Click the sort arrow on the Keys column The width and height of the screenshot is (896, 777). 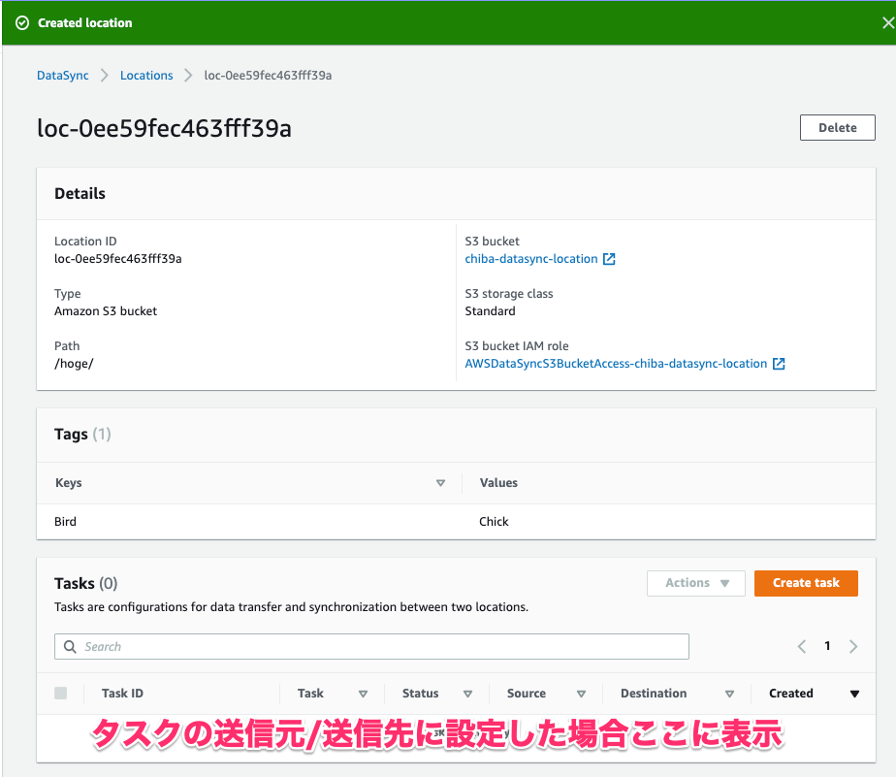pos(440,482)
